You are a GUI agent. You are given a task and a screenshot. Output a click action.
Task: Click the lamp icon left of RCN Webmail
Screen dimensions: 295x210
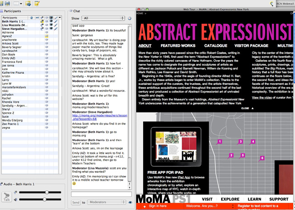point(272,4)
